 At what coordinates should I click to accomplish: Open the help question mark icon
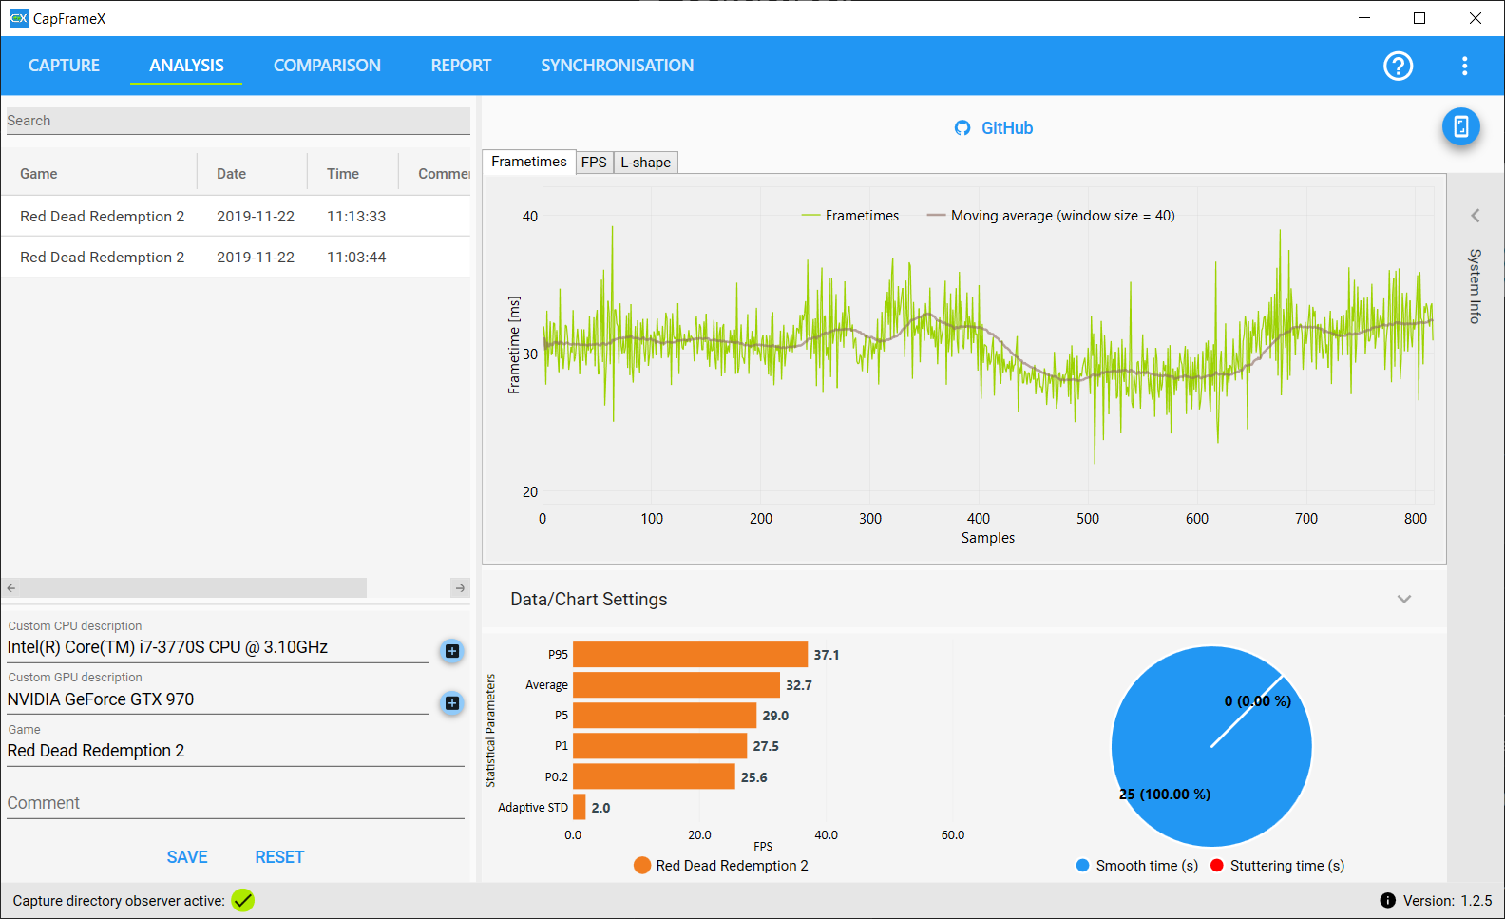tap(1398, 66)
